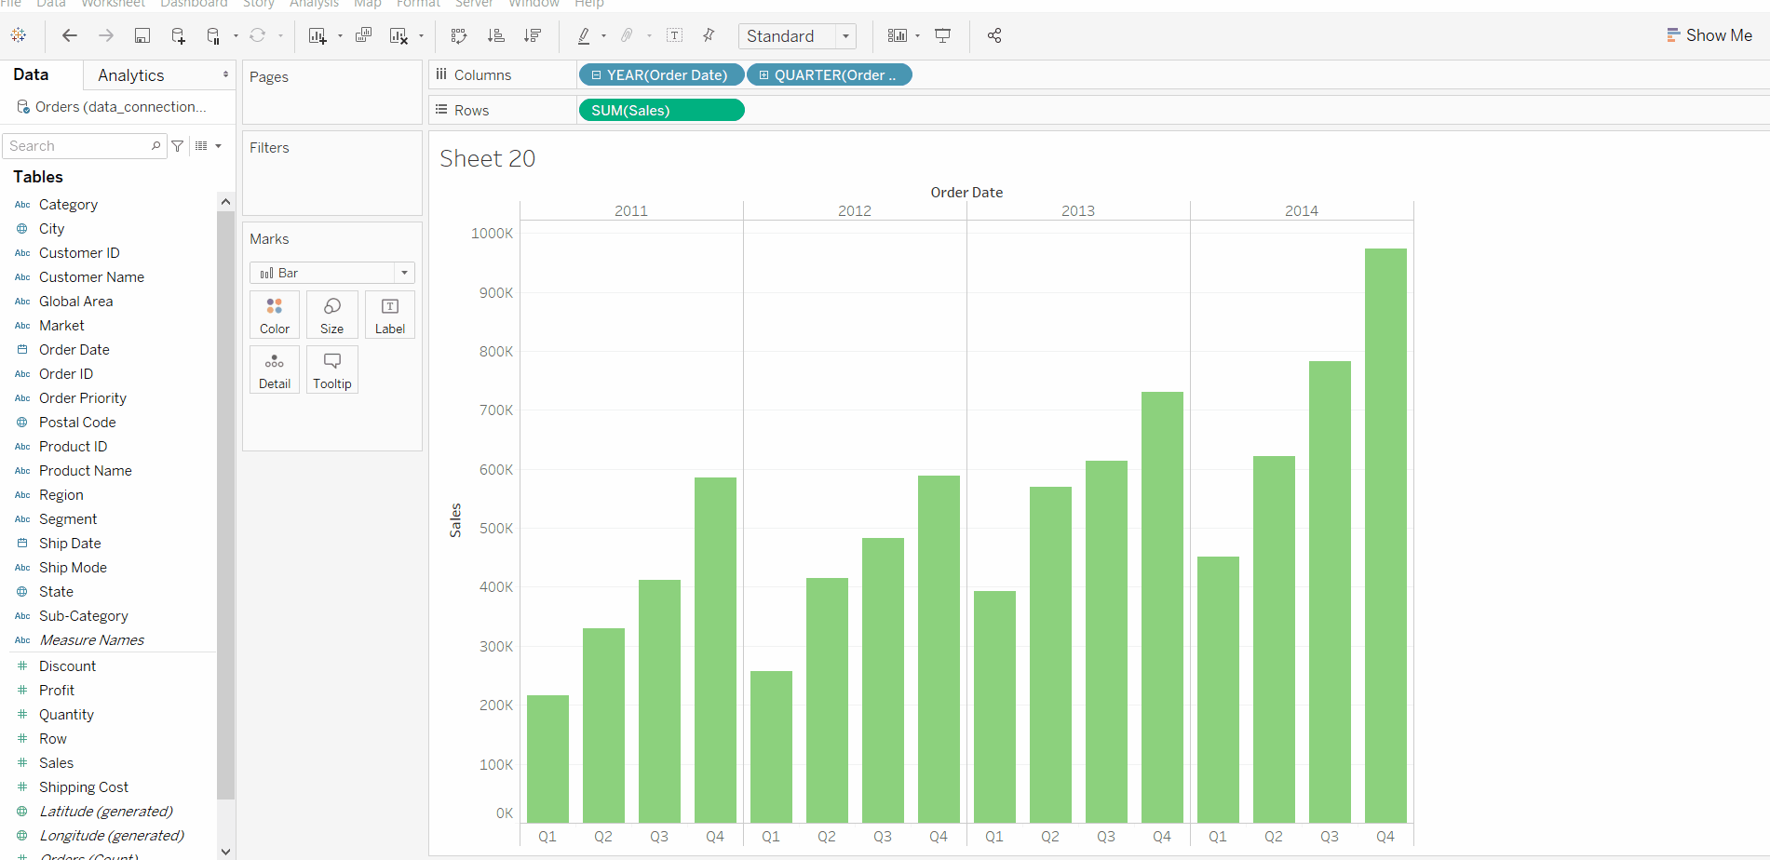Open the highlight options dropdown arrow
This screenshot has height=860, width=1770.
604,36
